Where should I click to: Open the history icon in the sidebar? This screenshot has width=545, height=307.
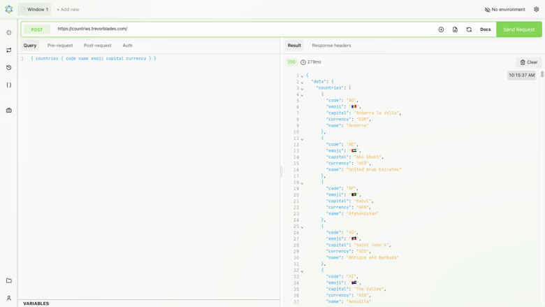9,67
